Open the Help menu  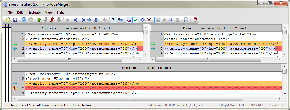click(61, 13)
